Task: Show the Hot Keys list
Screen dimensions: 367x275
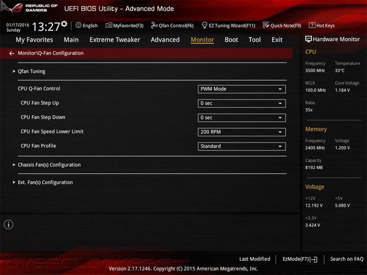Action: pyautogui.click(x=325, y=25)
